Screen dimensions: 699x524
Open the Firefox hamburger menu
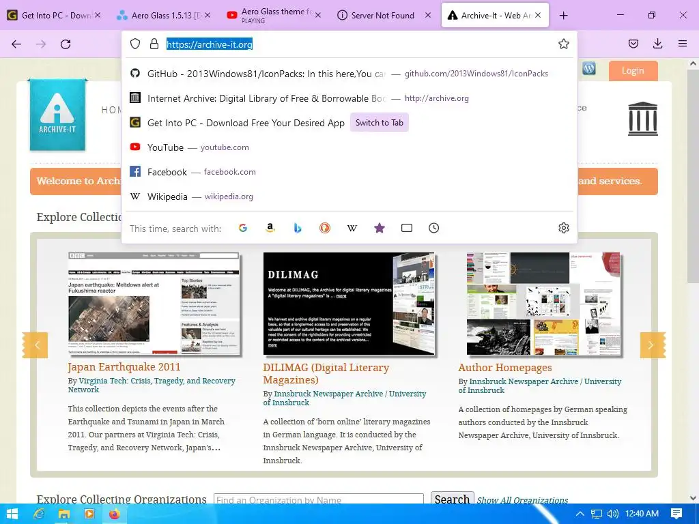(x=683, y=44)
